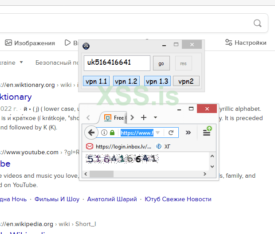Click the res button in VPN tool
Image resolution: width=275 pixels, height=234 pixels.
(x=184, y=63)
